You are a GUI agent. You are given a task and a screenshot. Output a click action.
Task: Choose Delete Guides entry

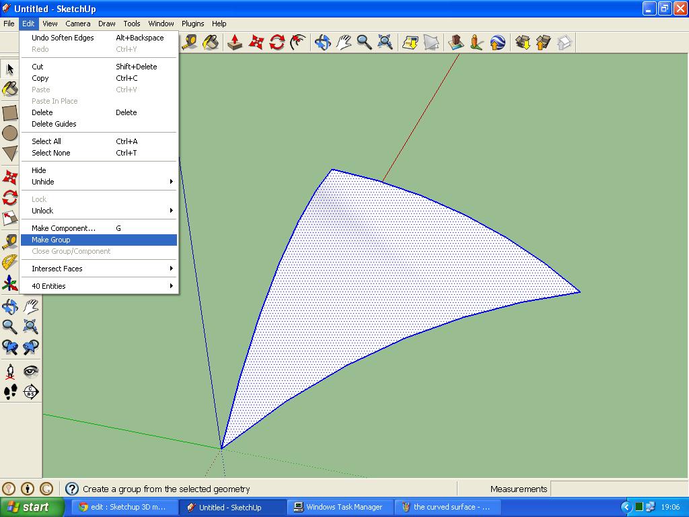[x=99, y=124]
